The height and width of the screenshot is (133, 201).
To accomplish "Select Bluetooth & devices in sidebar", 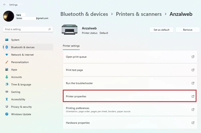I will point(28,47).
